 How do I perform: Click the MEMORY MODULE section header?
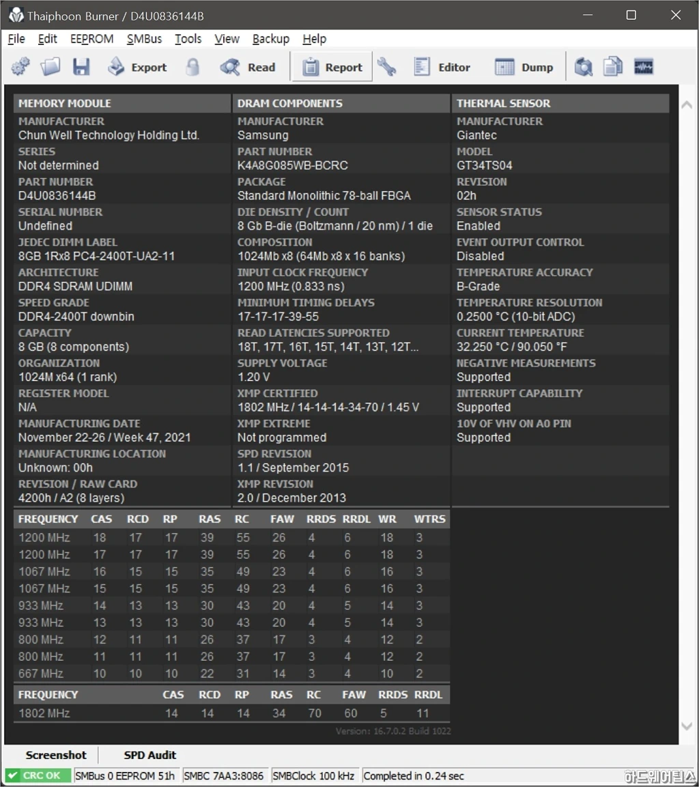pyautogui.click(x=122, y=103)
